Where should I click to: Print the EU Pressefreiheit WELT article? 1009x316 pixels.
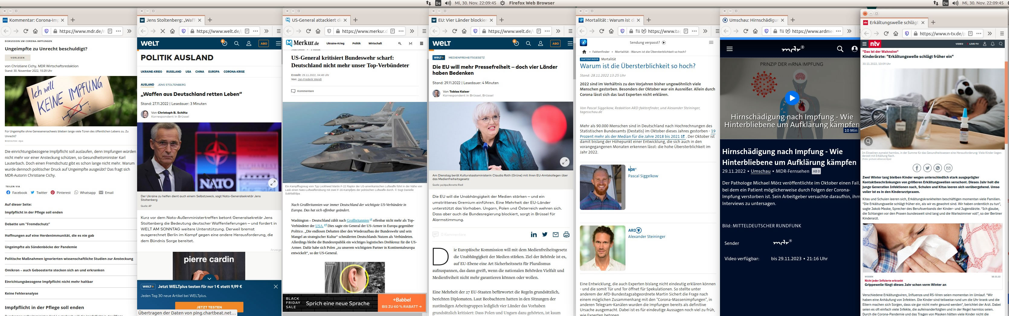coord(566,234)
